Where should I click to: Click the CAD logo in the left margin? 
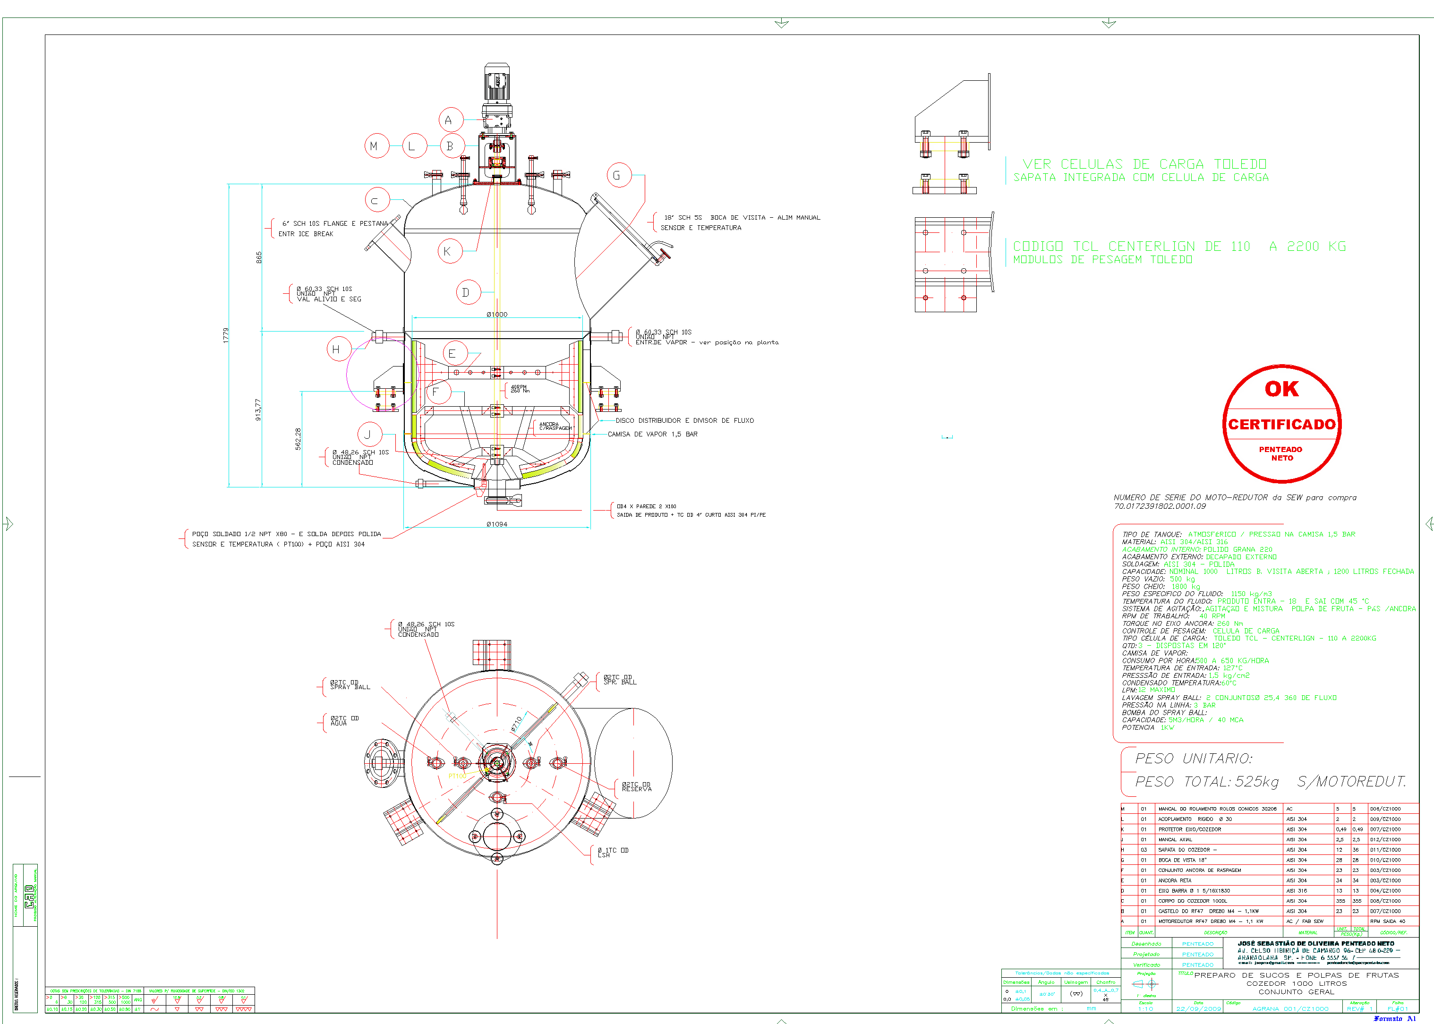pos(29,896)
